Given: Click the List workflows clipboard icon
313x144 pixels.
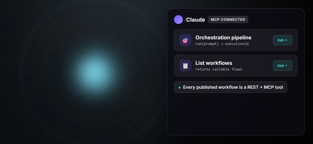Looking at the screenshot, I should coord(185,66).
